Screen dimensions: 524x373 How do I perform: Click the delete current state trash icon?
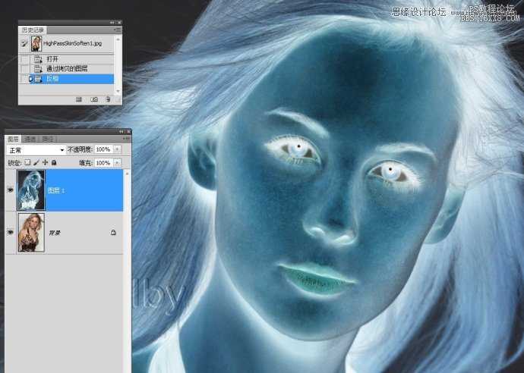coord(108,99)
